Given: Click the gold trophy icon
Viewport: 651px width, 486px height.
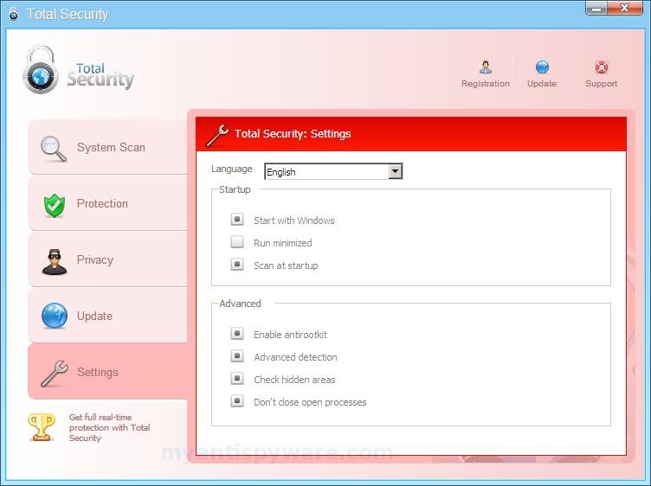Looking at the screenshot, I should click(41, 426).
